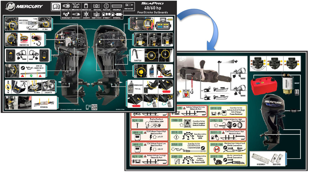Click the fuel filter 879884T panel
Screen dimensions: 309x172
154,40
